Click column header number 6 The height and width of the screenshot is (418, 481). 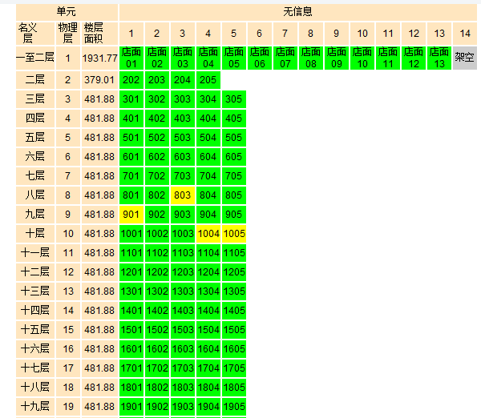point(260,34)
